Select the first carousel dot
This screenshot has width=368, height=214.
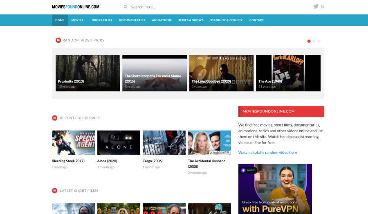309,41
